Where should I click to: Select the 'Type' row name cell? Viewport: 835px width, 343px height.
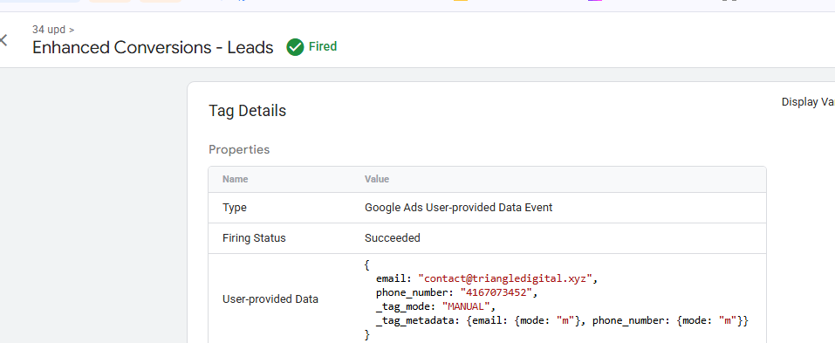point(235,208)
